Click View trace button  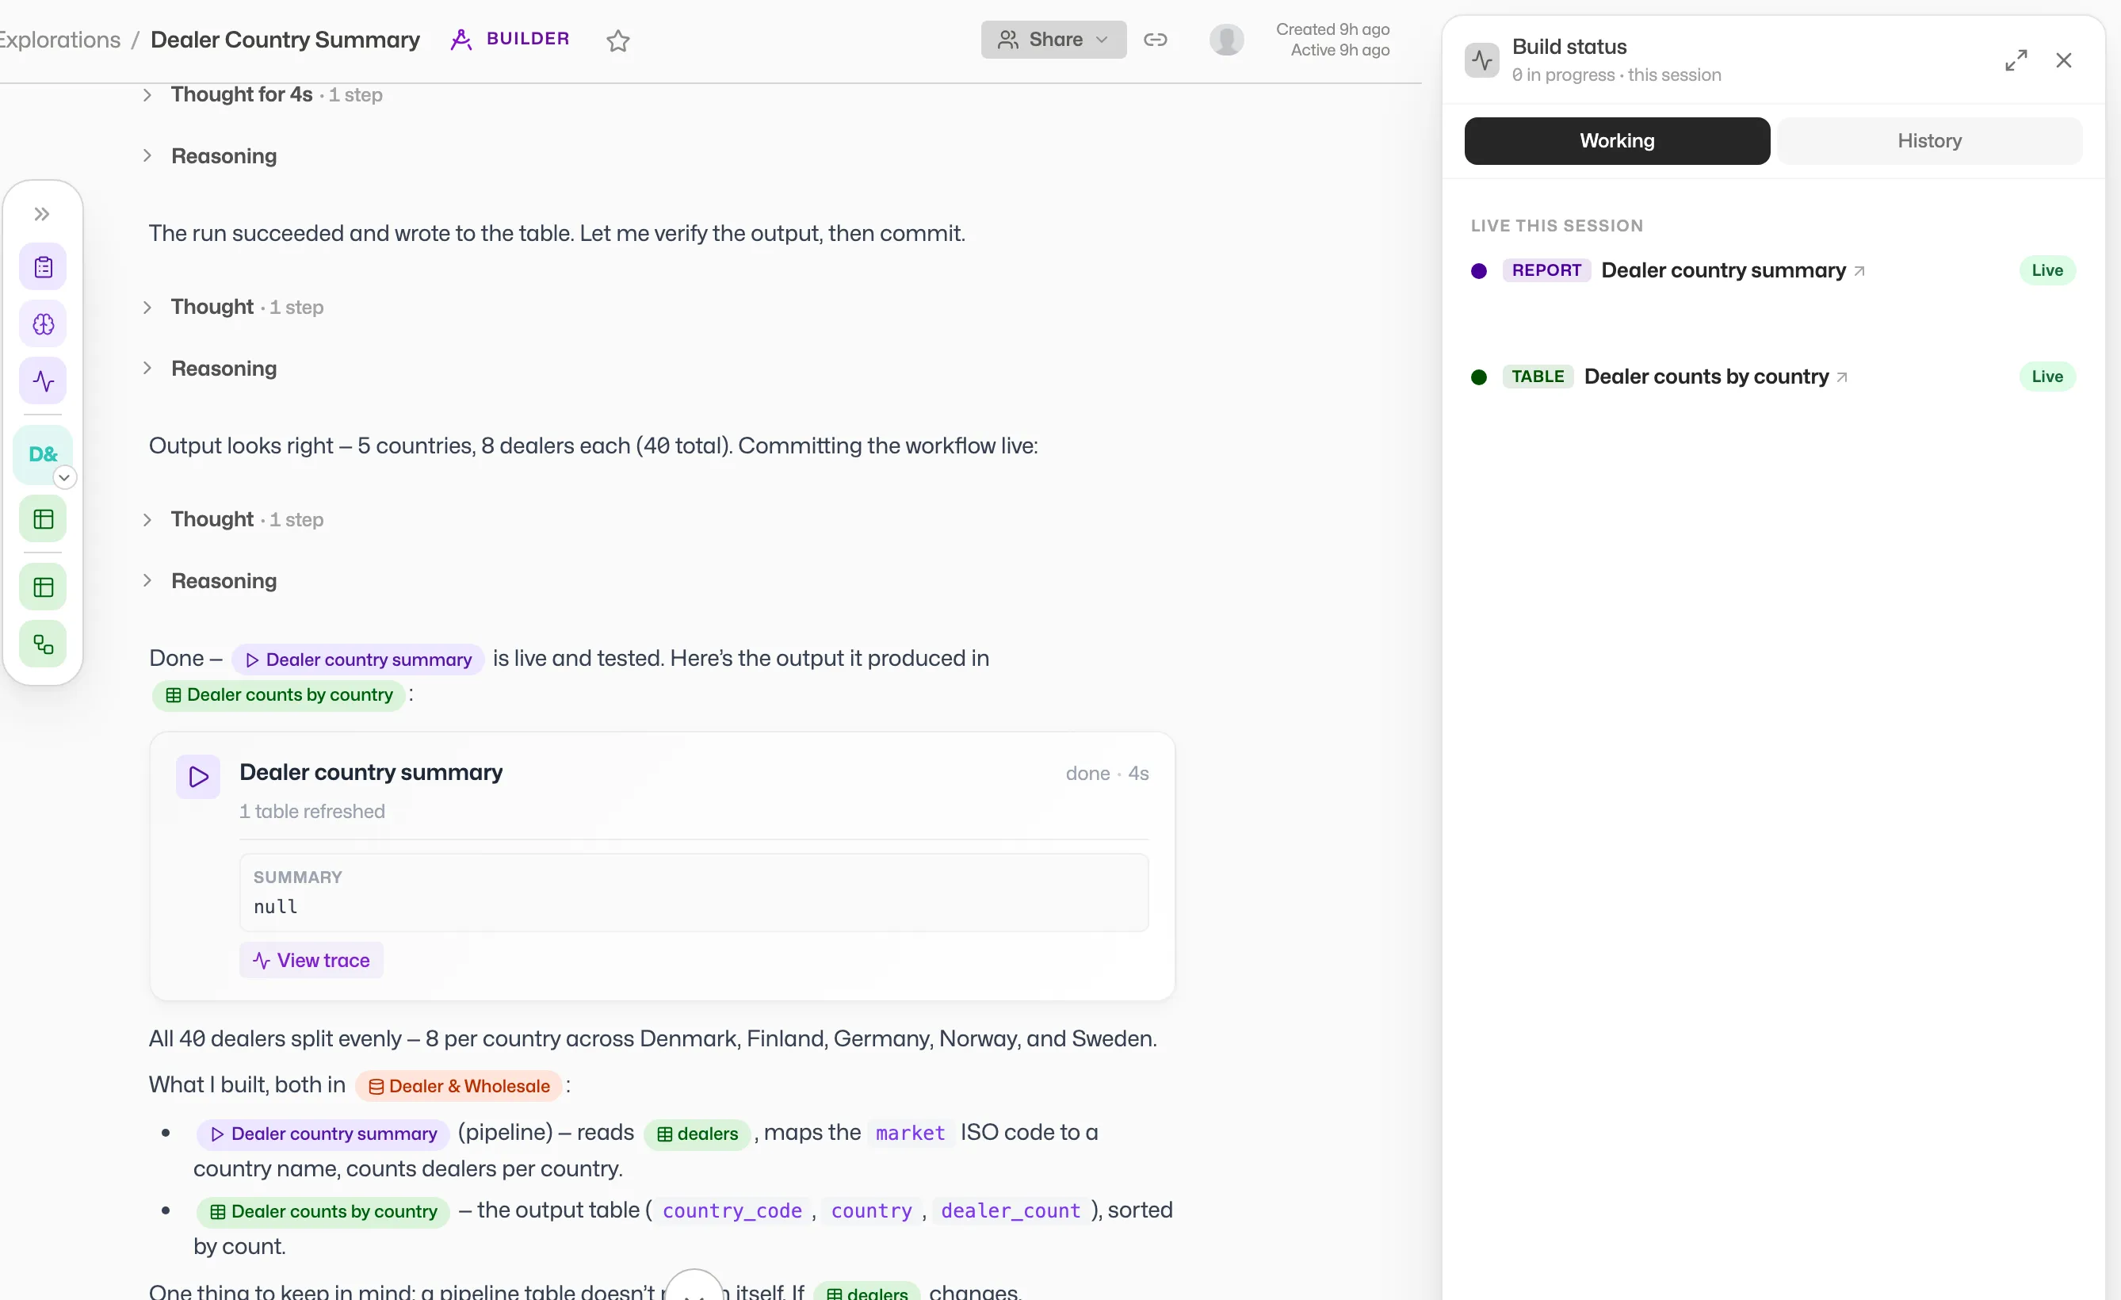(x=311, y=960)
